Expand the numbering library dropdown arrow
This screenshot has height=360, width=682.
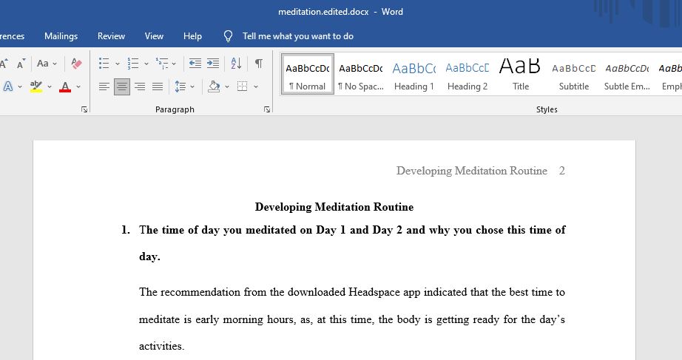click(x=146, y=64)
